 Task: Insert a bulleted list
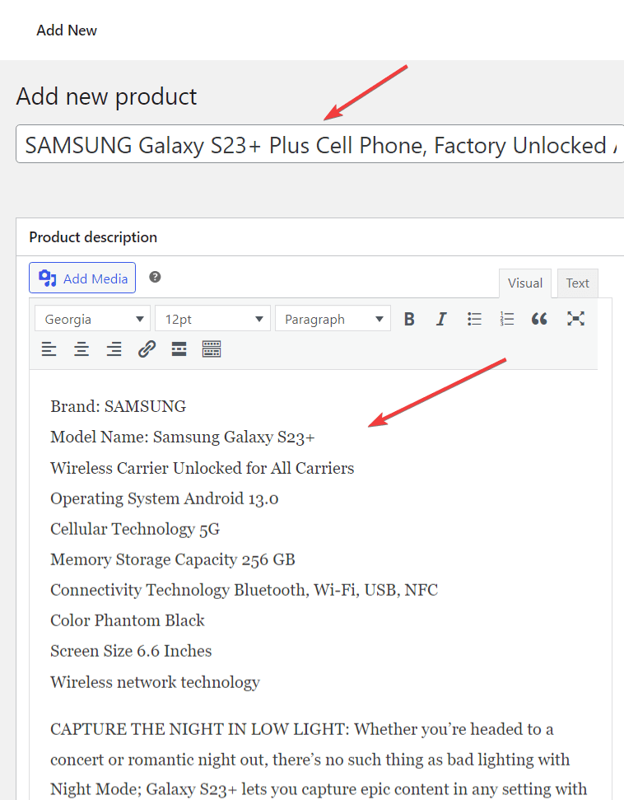click(474, 320)
